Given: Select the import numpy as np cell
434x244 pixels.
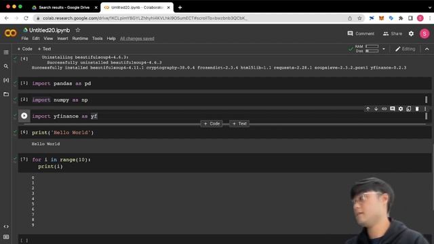Looking at the screenshot, I should click(224, 100).
